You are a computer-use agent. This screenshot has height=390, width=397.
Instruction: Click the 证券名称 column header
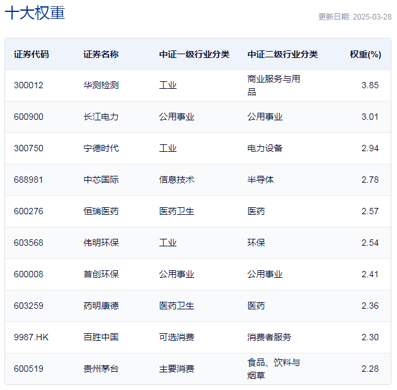(101, 54)
